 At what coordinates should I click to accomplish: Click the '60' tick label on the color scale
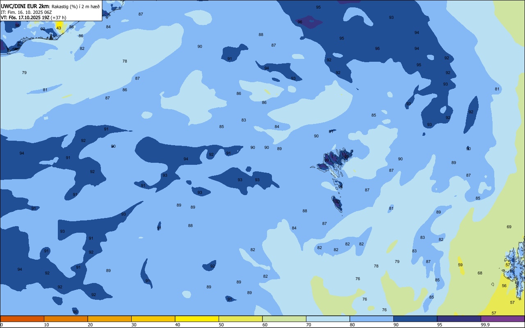pyautogui.click(x=265, y=325)
